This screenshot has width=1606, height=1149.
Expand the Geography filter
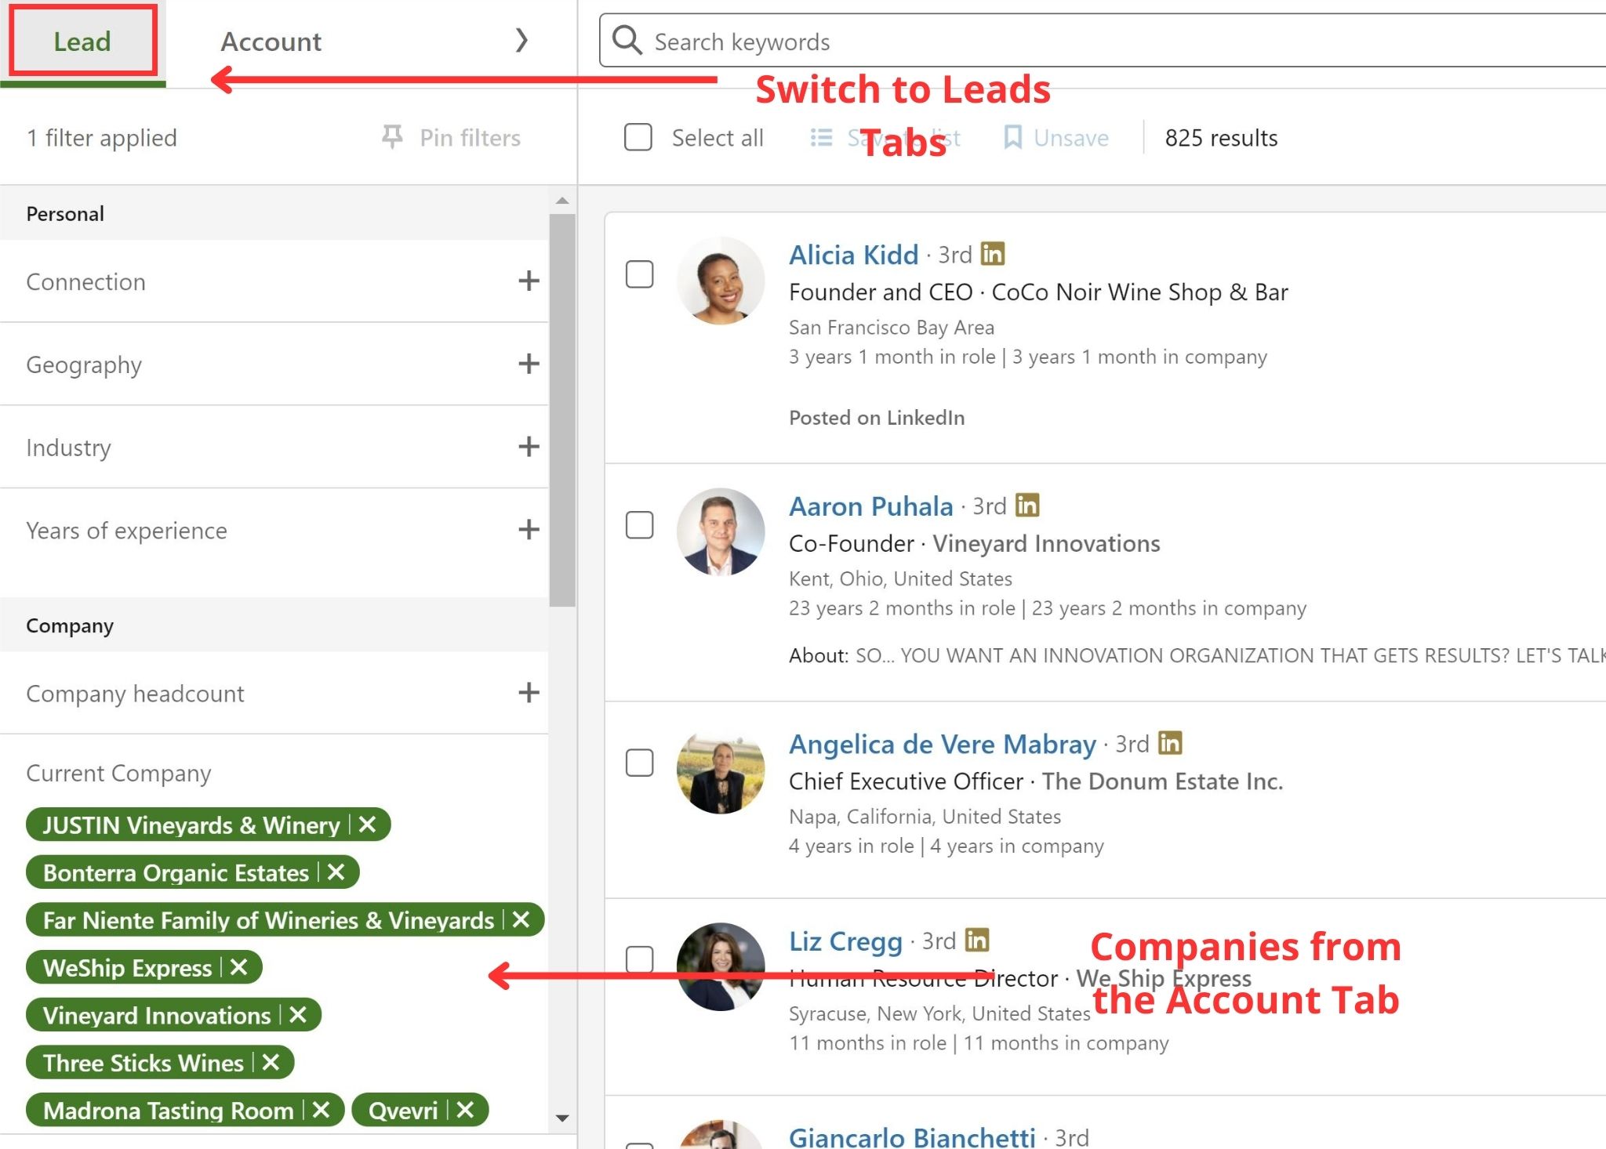coord(529,364)
